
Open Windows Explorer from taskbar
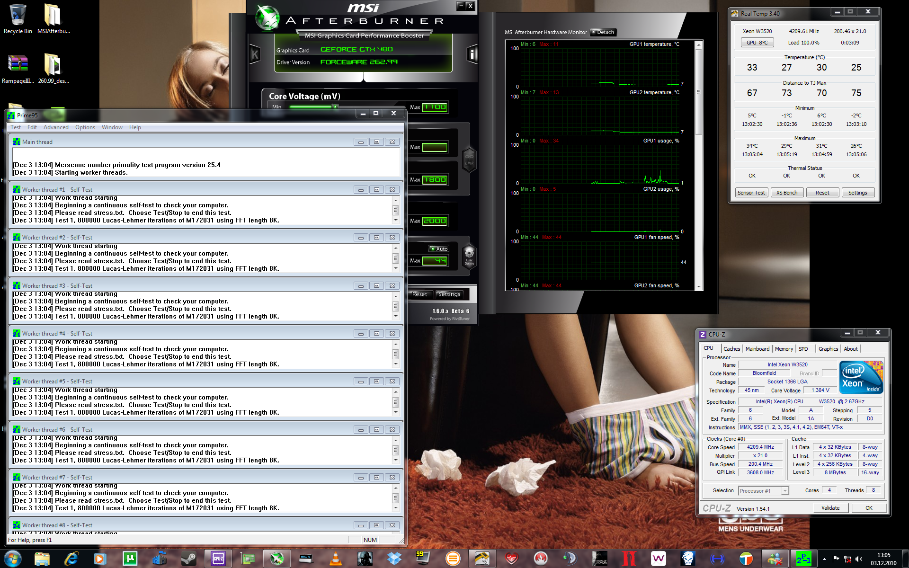pyautogui.click(x=42, y=559)
